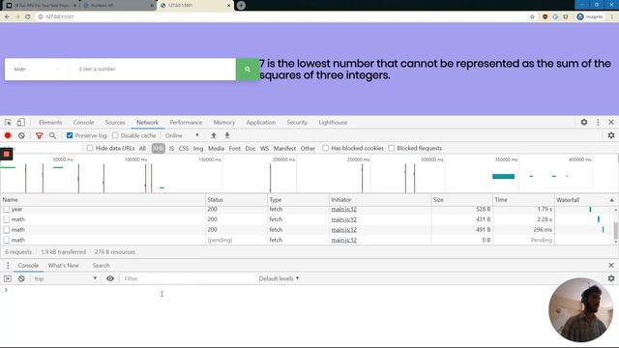Open the Memory tab

click(x=223, y=123)
